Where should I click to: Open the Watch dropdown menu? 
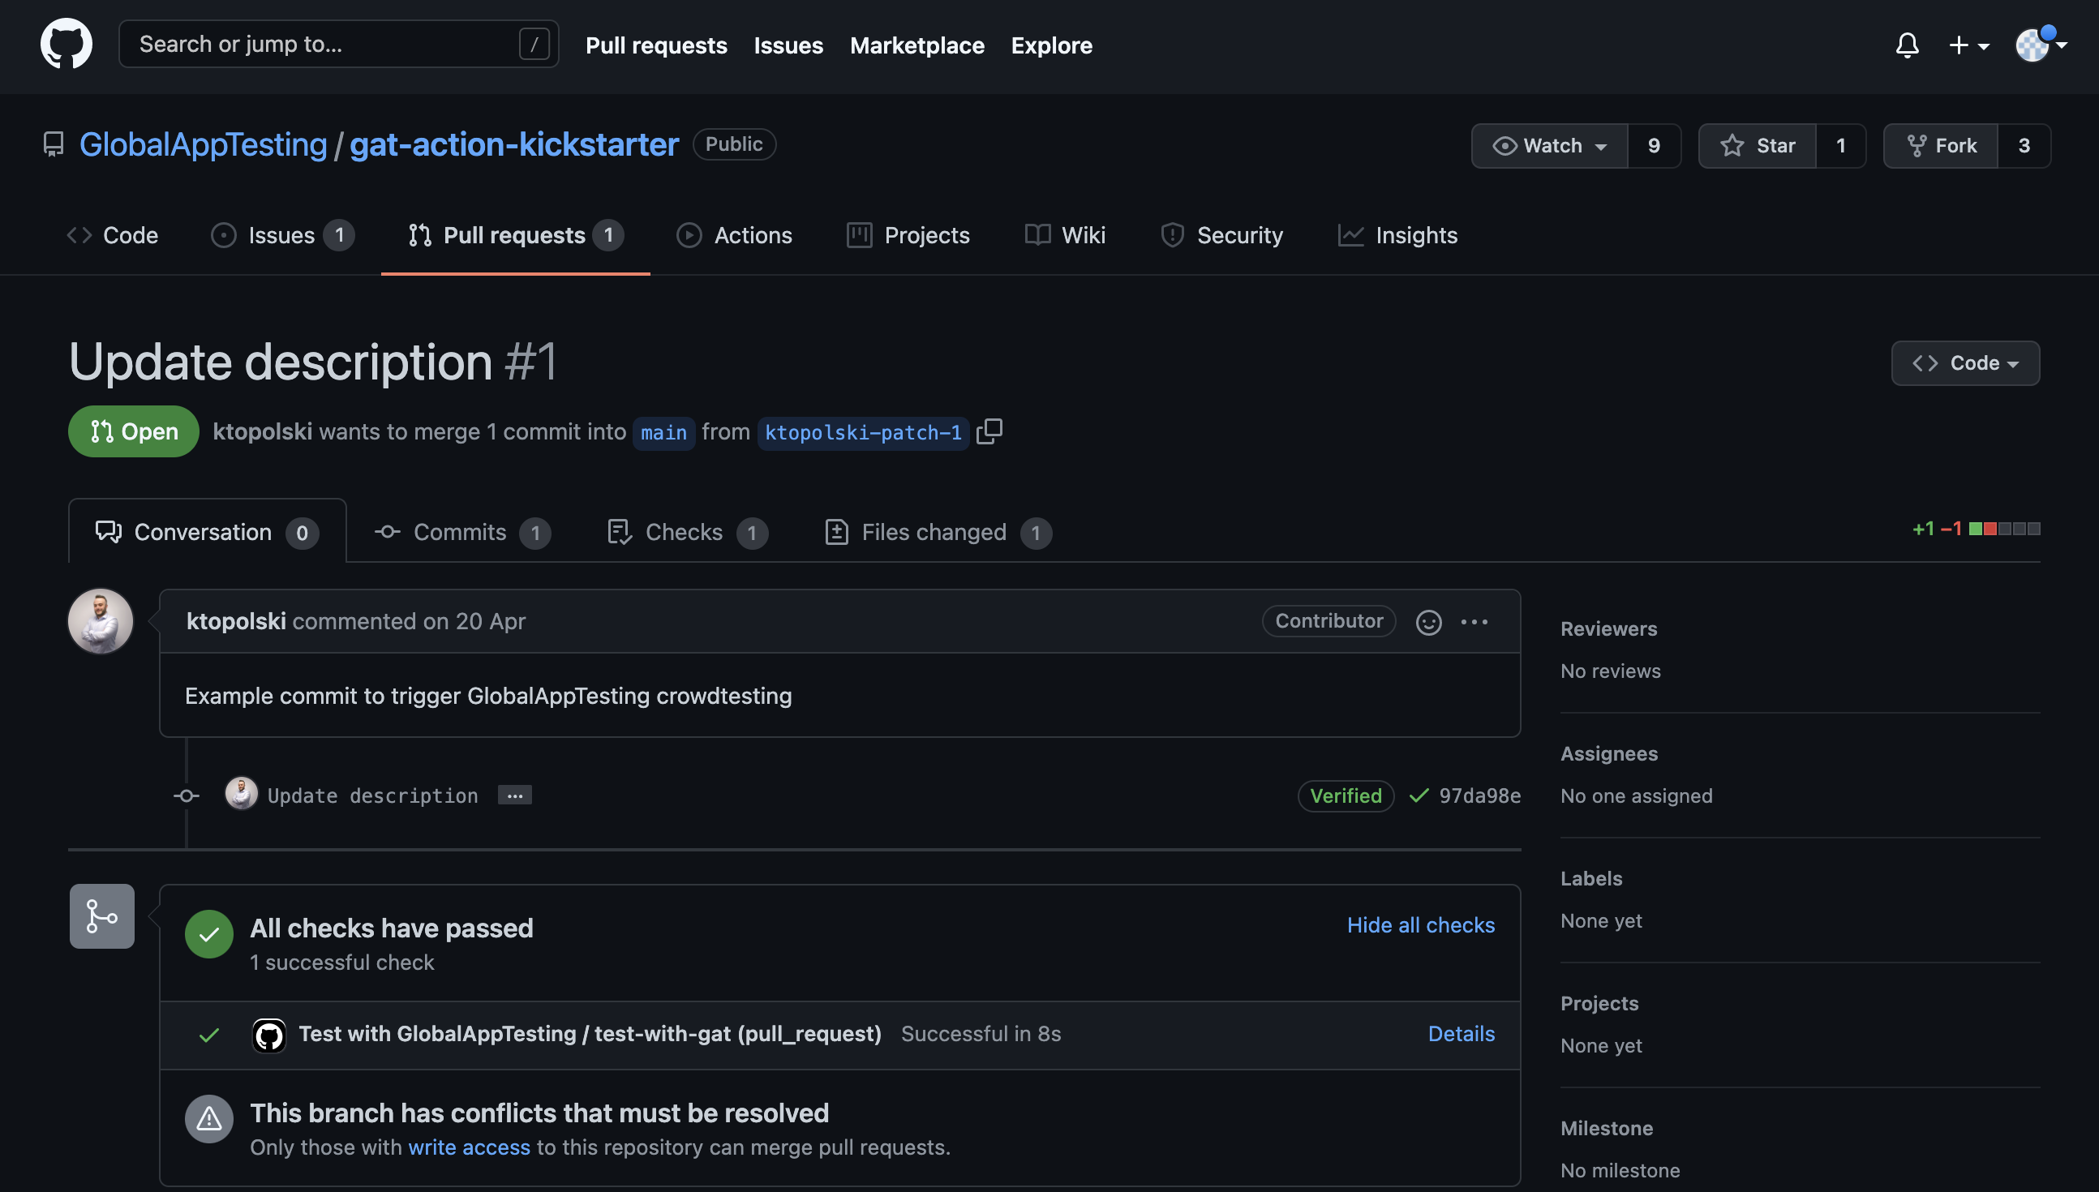[1549, 146]
